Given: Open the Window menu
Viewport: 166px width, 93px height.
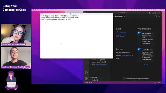Looking at the screenshot, I should (52, 10).
